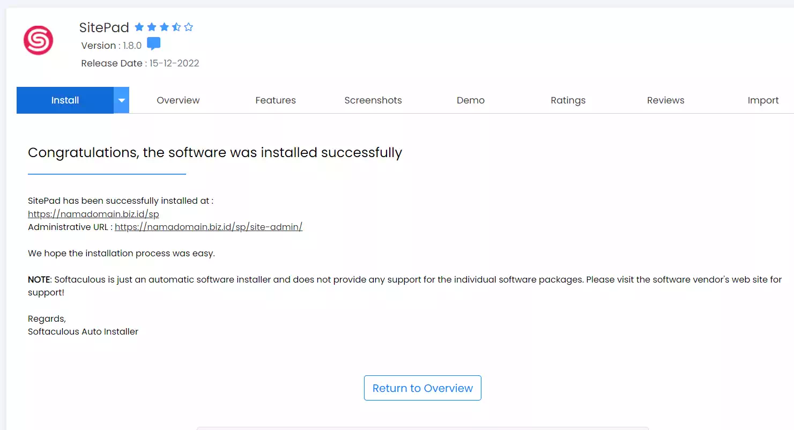Open the site-admin Administrative URL link
The height and width of the screenshot is (430, 794).
click(209, 227)
